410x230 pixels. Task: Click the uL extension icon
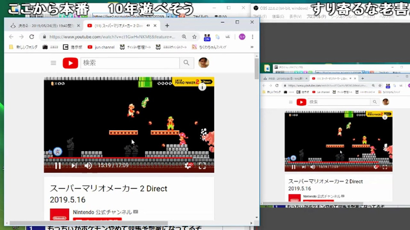tap(228, 37)
